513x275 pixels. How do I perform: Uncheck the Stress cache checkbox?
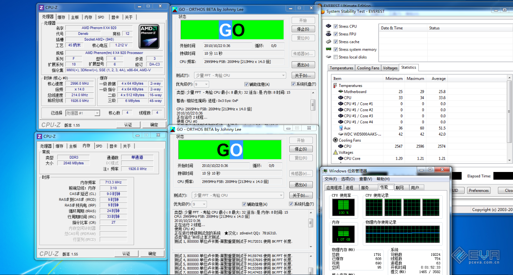tap(336, 42)
